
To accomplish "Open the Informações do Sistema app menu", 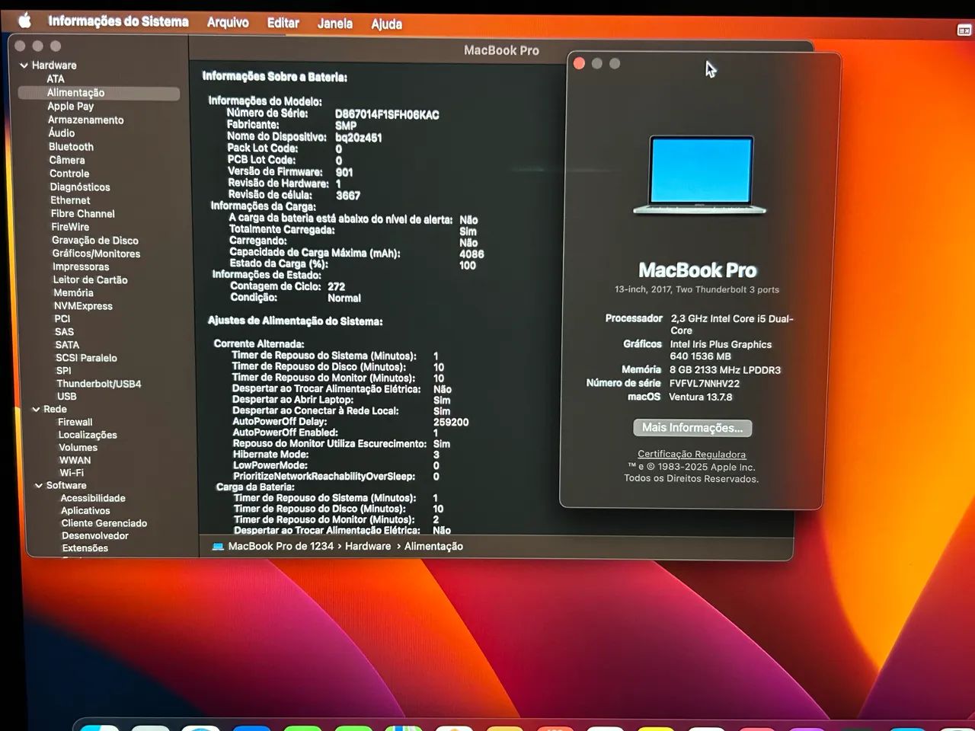I will 118,21.
